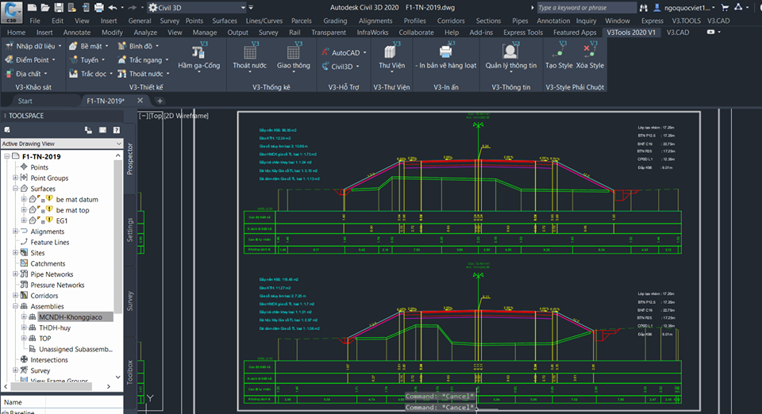
Task: Click the Xóa Style icon
Action: point(590,52)
